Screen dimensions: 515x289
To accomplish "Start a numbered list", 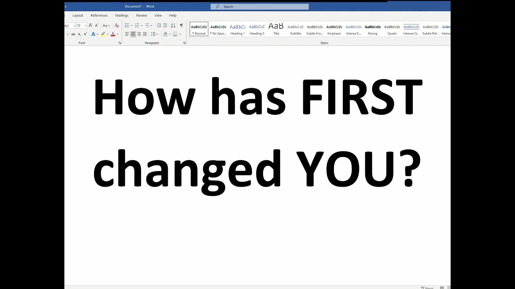I will pyautogui.click(x=137, y=26).
